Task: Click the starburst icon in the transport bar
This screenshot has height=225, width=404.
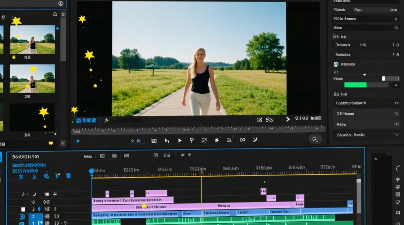Action: [217, 140]
